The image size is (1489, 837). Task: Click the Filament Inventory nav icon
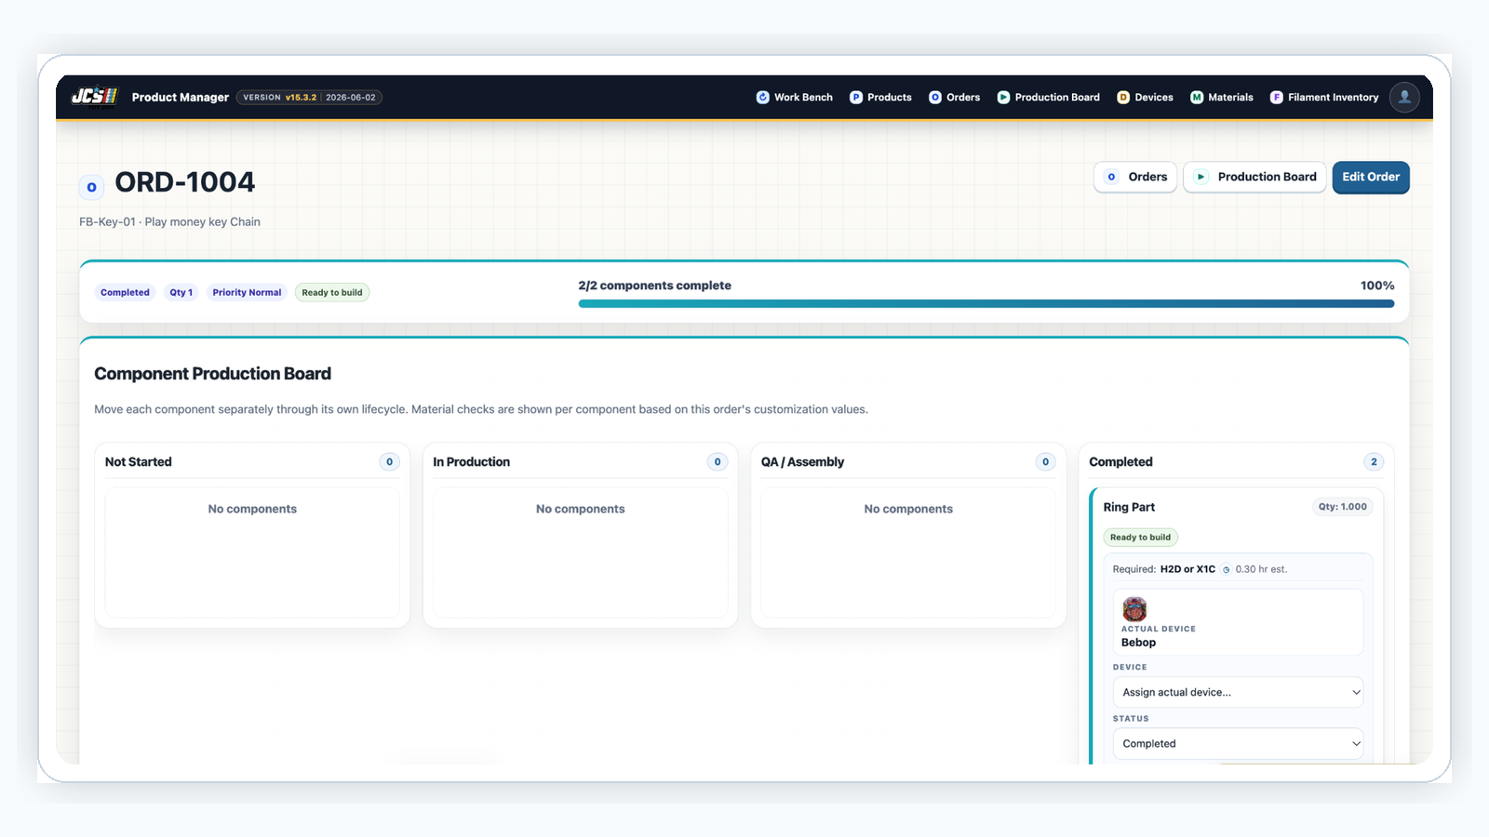pos(1277,97)
